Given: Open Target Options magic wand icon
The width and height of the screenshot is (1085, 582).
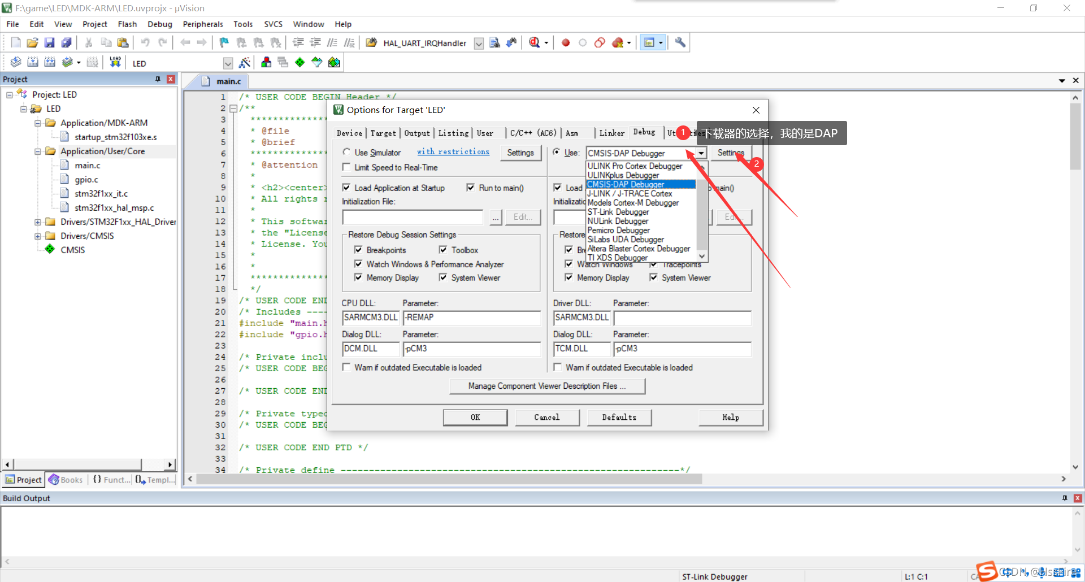Looking at the screenshot, I should 245,62.
